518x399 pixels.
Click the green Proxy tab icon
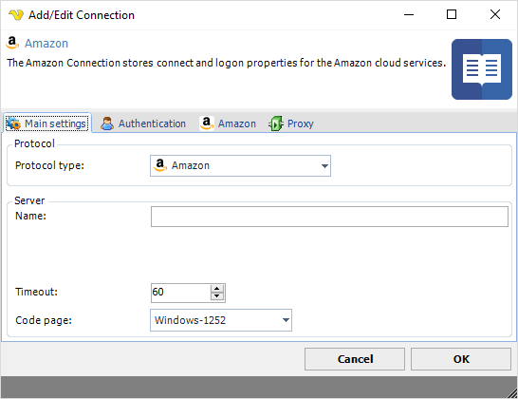[276, 123]
